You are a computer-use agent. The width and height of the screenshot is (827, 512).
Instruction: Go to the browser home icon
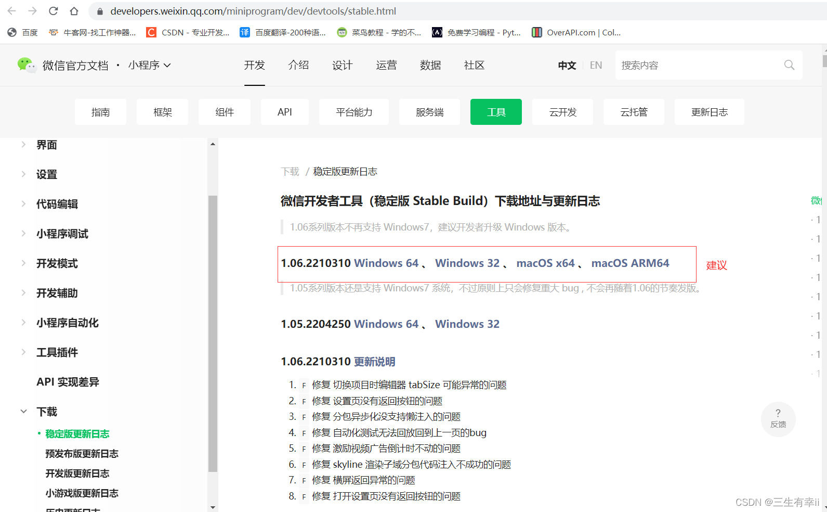tap(74, 11)
